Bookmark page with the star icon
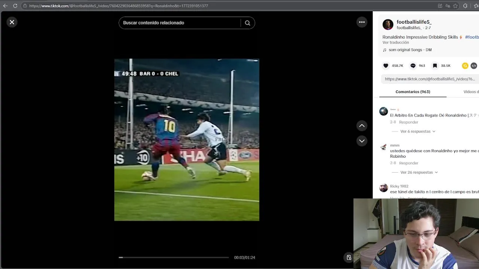479x269 pixels. tap(455, 6)
